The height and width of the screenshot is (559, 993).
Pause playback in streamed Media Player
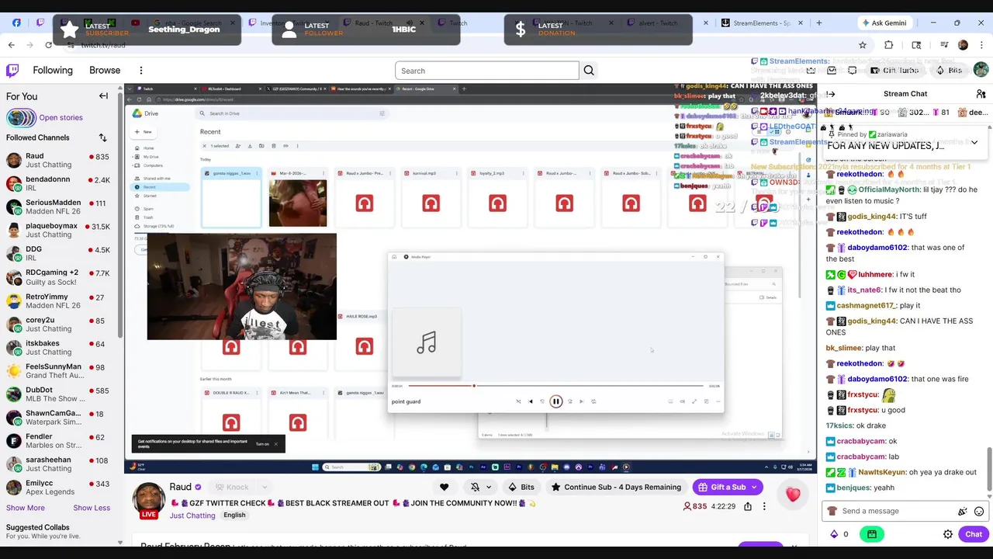(x=556, y=401)
